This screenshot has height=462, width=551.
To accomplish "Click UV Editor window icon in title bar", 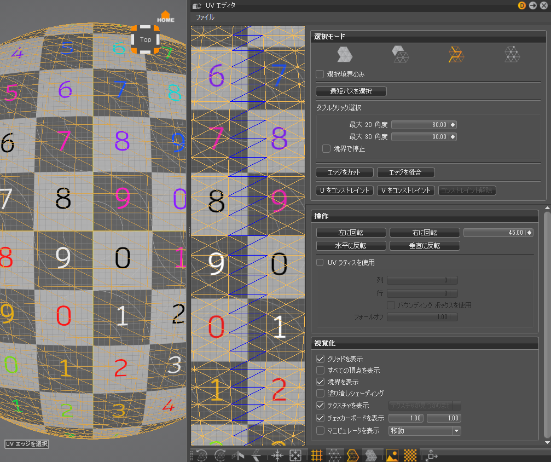I will pos(197,5).
